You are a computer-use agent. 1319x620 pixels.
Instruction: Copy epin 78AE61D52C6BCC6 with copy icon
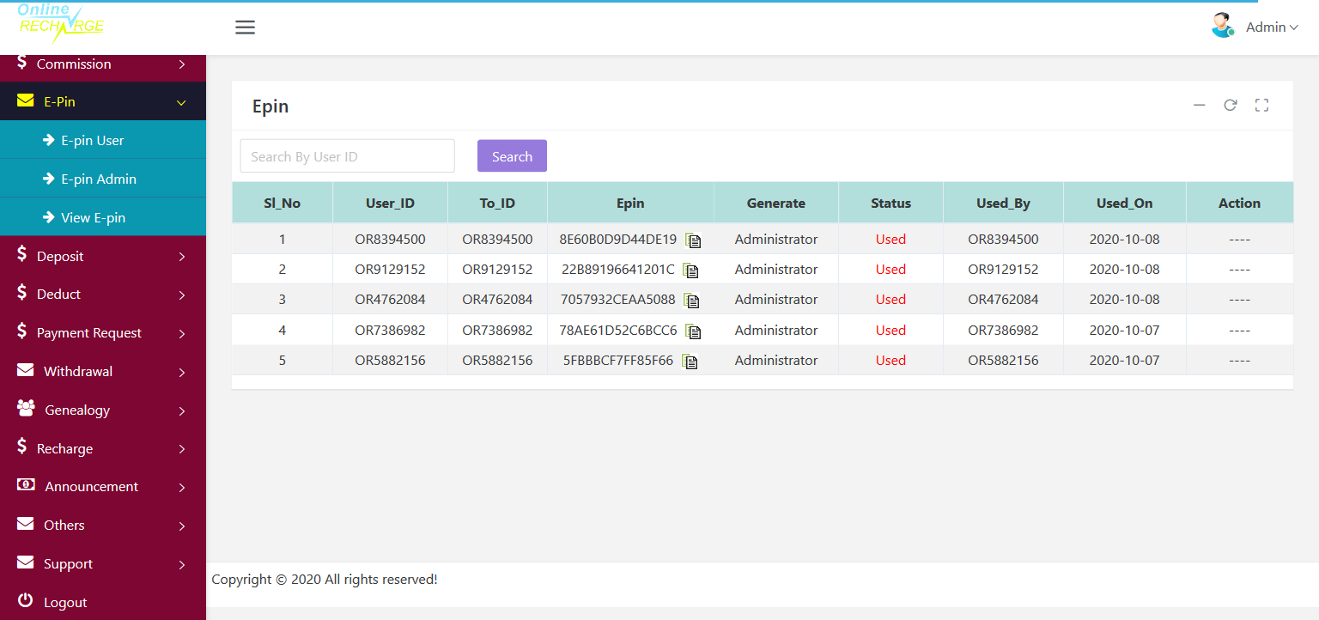point(693,331)
